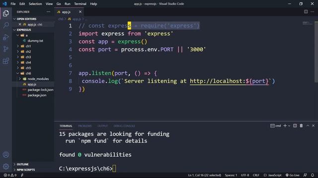
Task: Open the Manage gear icon
Action: pyautogui.click(x=5, y=166)
